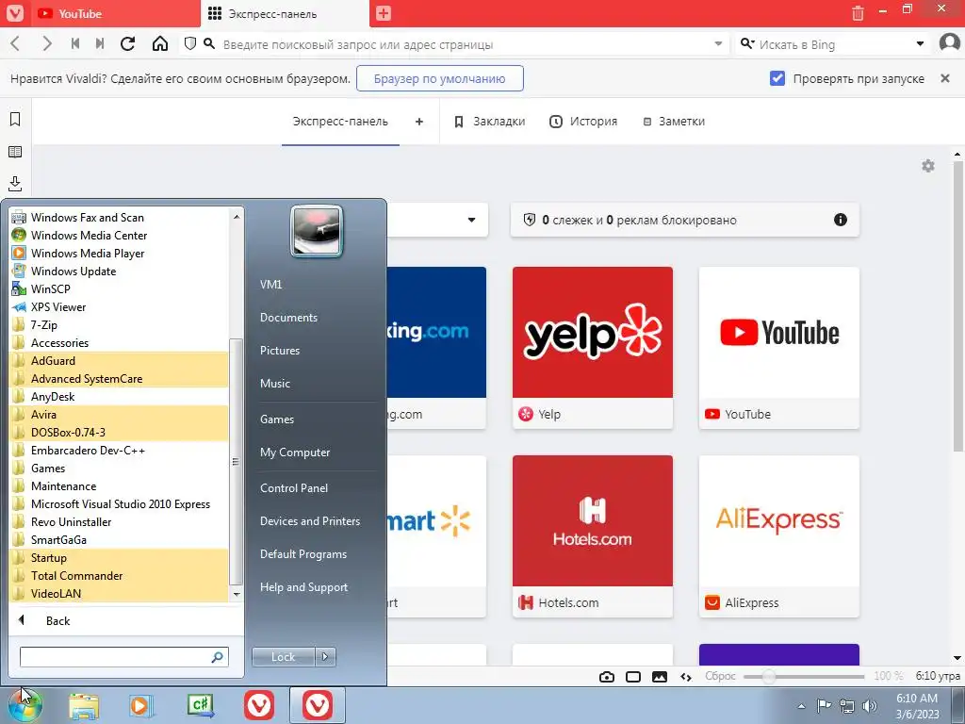Go forward with the forward arrow
Image resolution: width=965 pixels, height=724 pixels.
pyautogui.click(x=46, y=43)
